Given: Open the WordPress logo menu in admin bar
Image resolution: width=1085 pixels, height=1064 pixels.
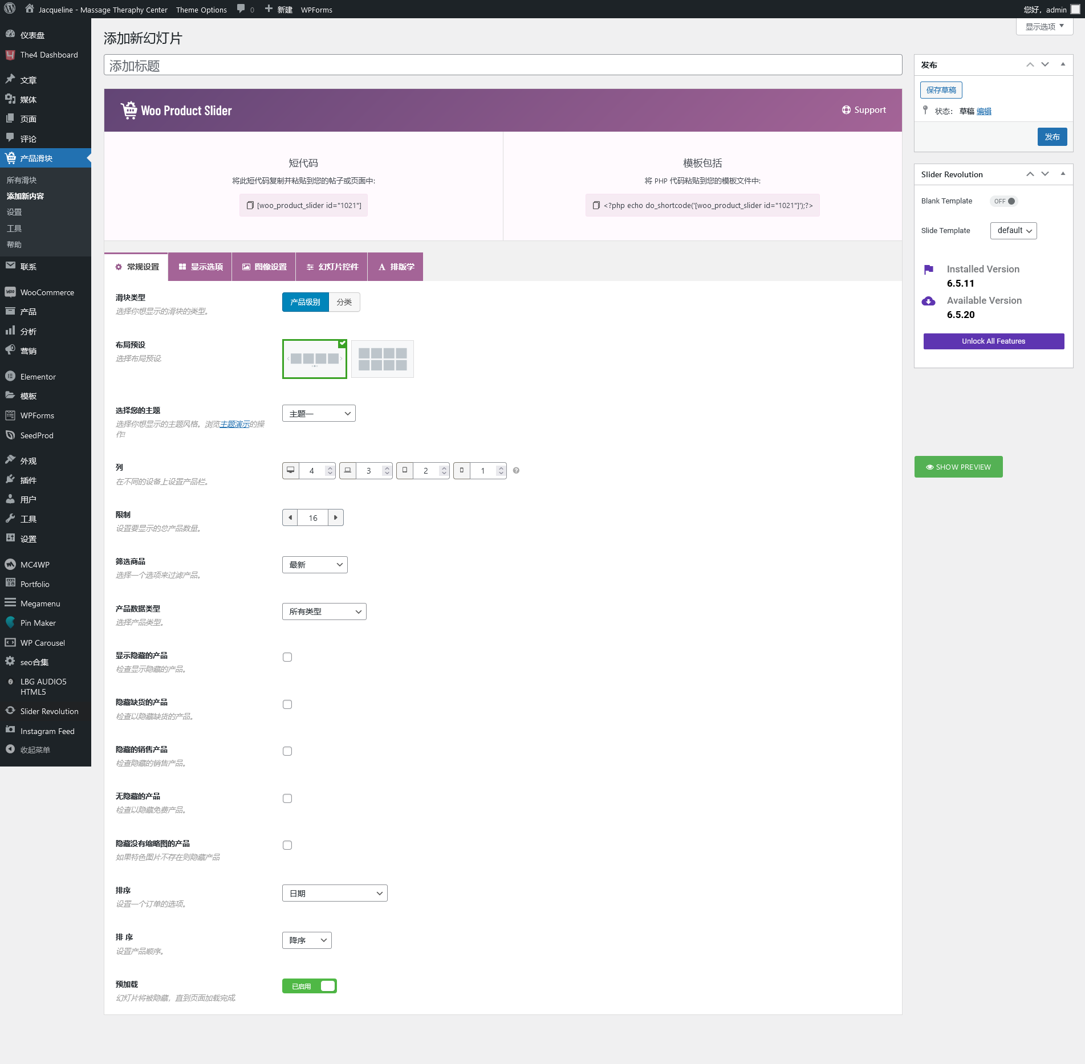Looking at the screenshot, I should click(x=10, y=9).
